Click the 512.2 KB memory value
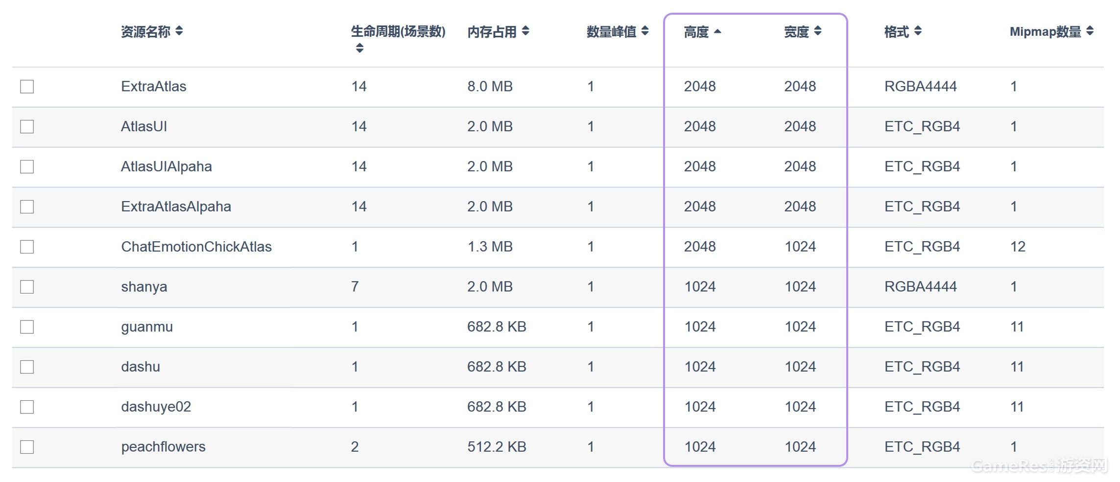Viewport: 1120px width, 482px height. coord(497,447)
